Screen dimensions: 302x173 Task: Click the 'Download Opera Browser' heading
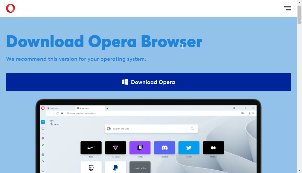coord(104,42)
